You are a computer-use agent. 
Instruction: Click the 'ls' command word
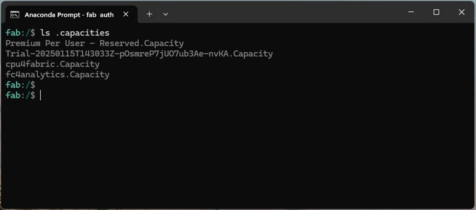tap(45, 33)
